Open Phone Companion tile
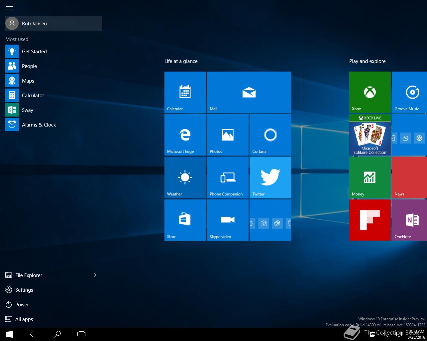427x341 pixels. pos(228,177)
